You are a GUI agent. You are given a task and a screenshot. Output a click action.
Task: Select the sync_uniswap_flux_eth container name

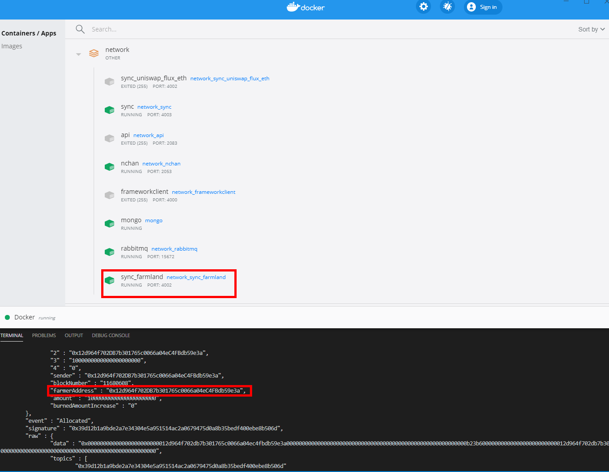[154, 78]
